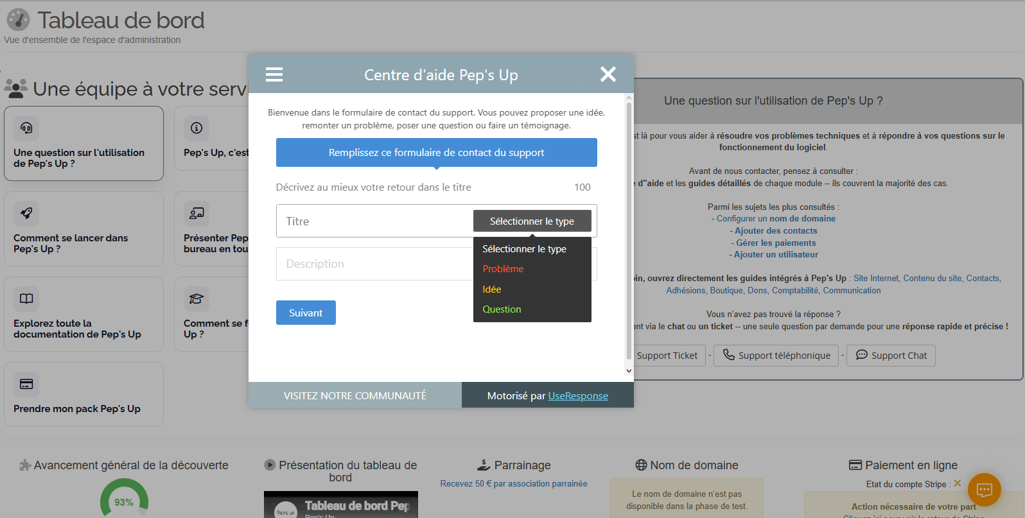Image resolution: width=1025 pixels, height=518 pixels.
Task: Open the help center hamburger menu
Action: click(274, 74)
